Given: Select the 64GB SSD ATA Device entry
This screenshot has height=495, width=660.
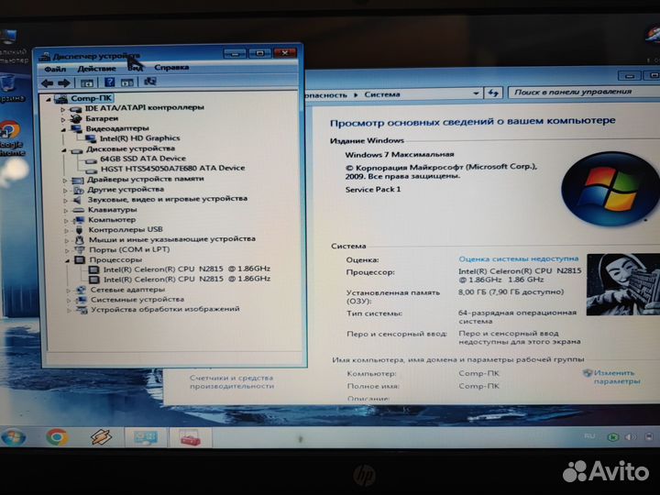Looking at the screenshot, I should [x=135, y=159].
